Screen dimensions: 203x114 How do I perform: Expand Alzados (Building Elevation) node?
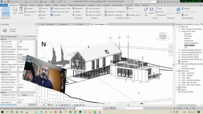click(x=179, y=50)
